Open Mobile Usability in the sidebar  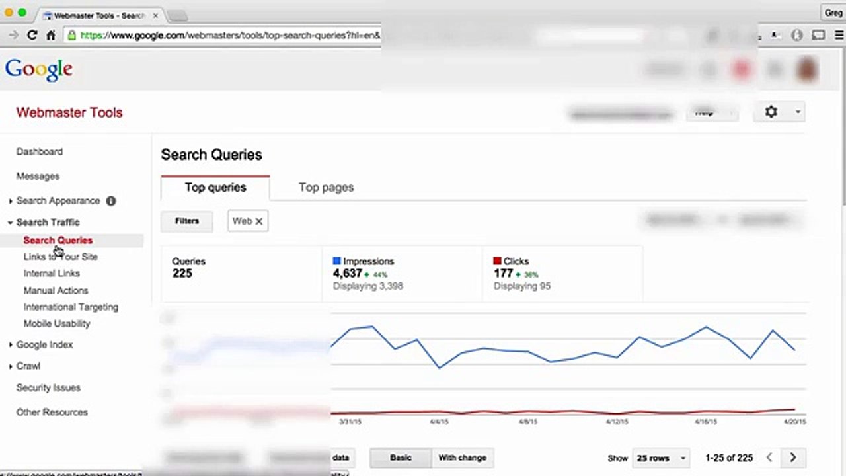(x=57, y=324)
